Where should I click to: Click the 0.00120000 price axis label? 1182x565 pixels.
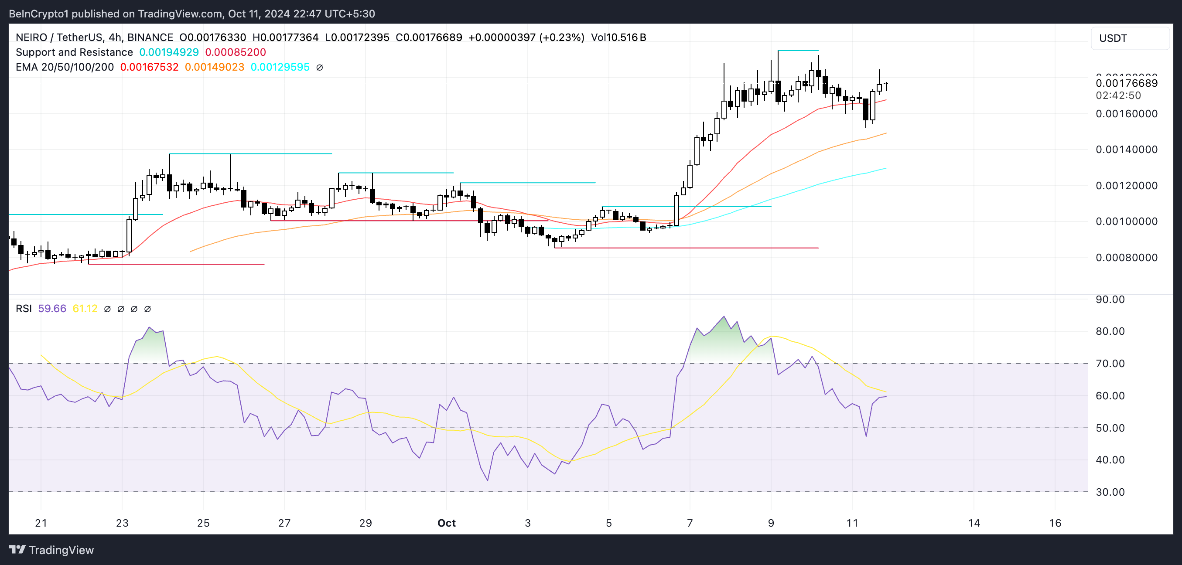(1126, 185)
